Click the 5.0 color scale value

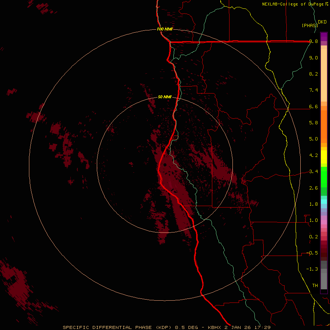(313, 139)
